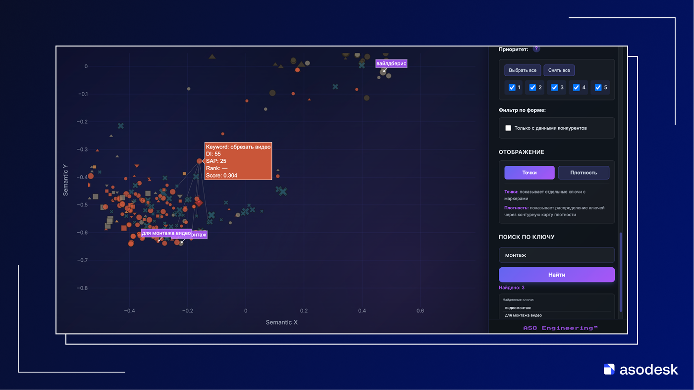Screen dimensions: 694x390
Task: Click the asodesk logo
Action: tap(641, 369)
